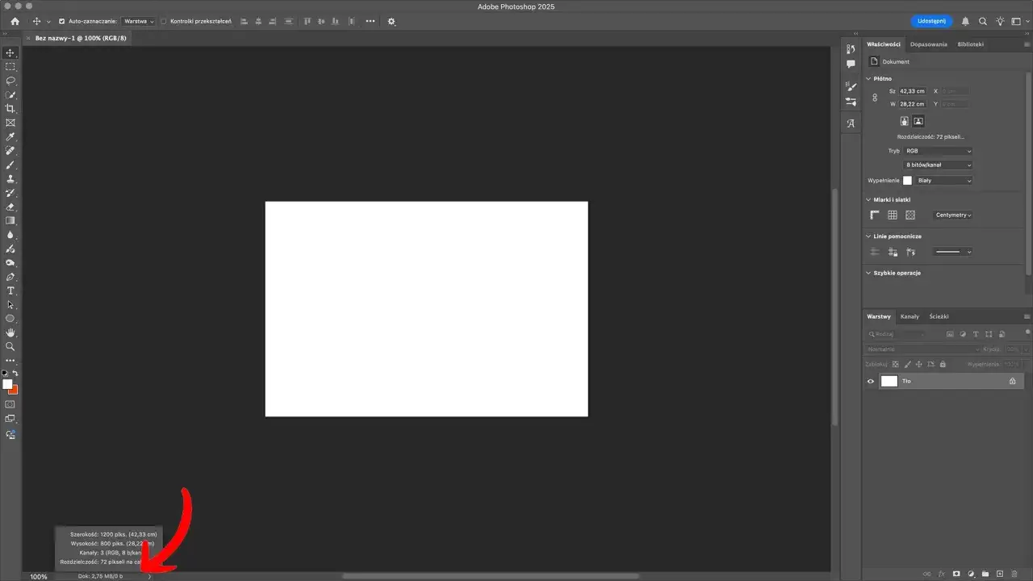Lock transparent pixels of the layer
Image resolution: width=1033 pixels, height=581 pixels.
[x=896, y=364]
